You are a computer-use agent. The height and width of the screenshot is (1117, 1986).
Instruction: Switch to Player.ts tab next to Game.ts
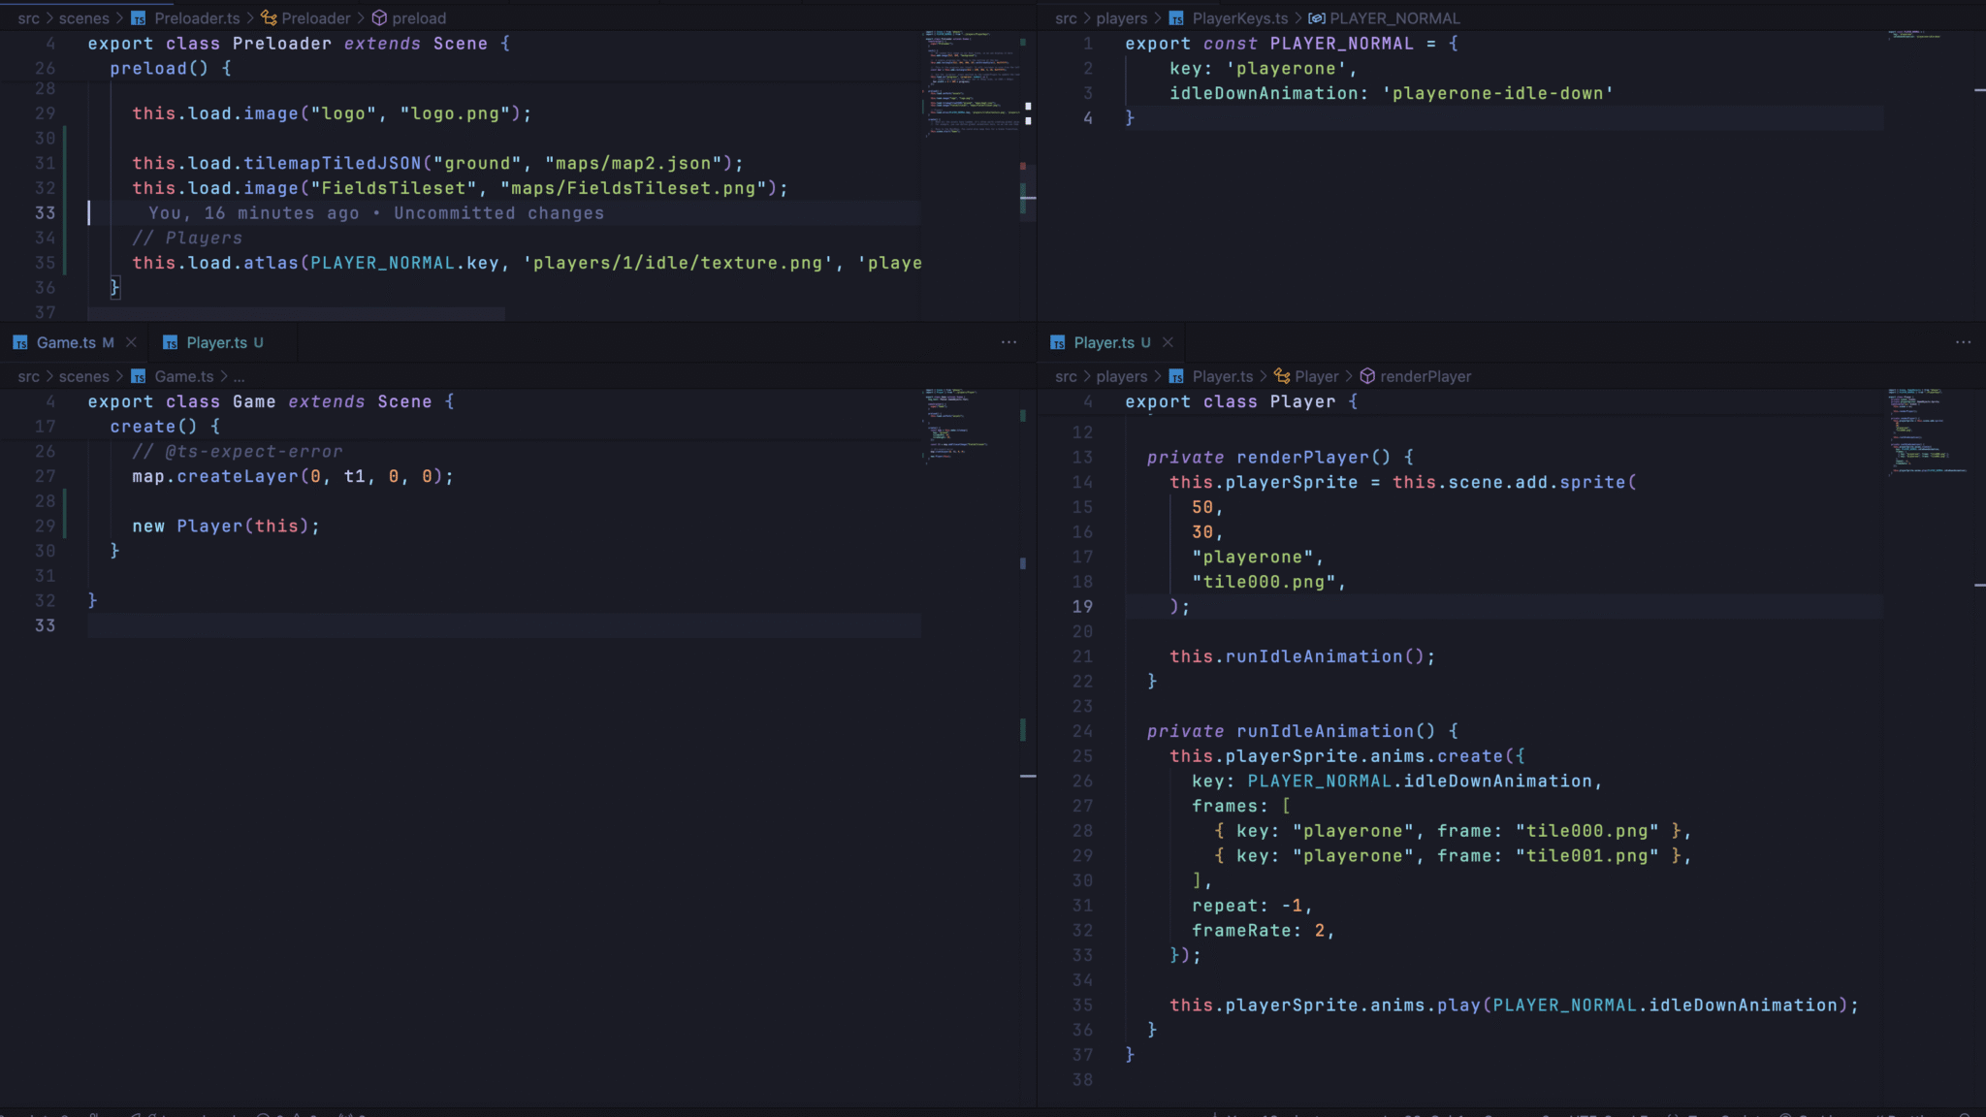(222, 342)
